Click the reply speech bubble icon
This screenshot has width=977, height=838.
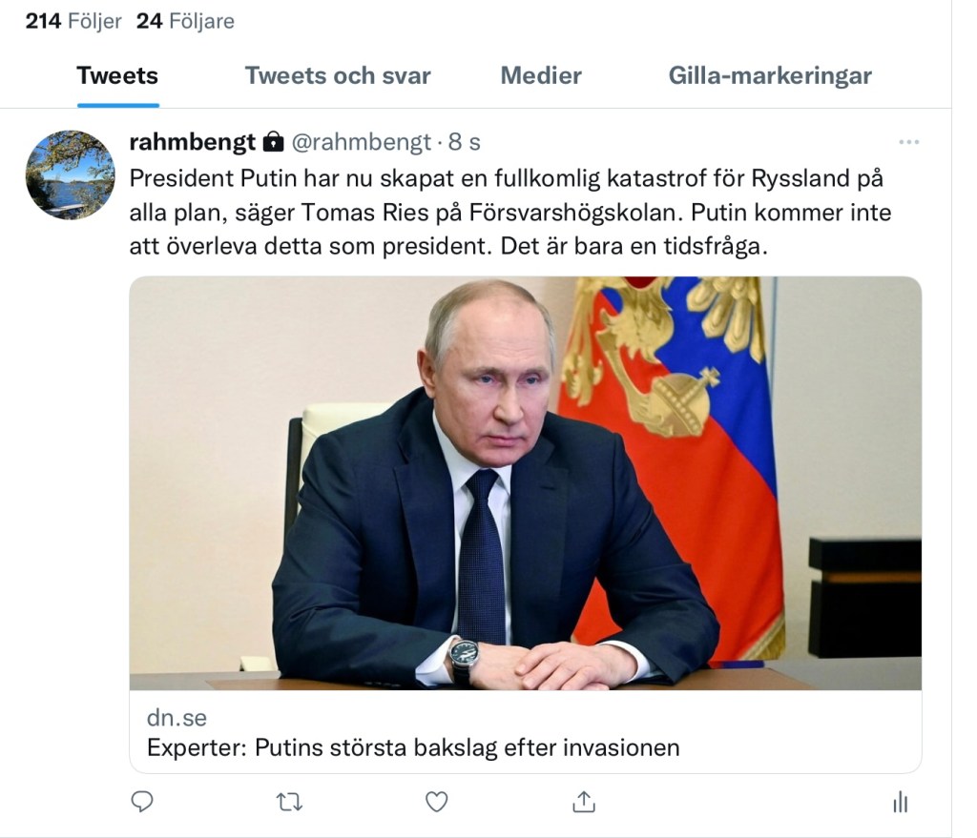click(x=142, y=802)
